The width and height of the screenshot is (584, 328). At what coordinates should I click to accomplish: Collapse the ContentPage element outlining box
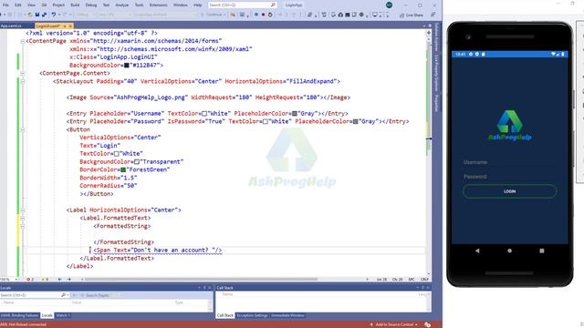(x=23, y=41)
